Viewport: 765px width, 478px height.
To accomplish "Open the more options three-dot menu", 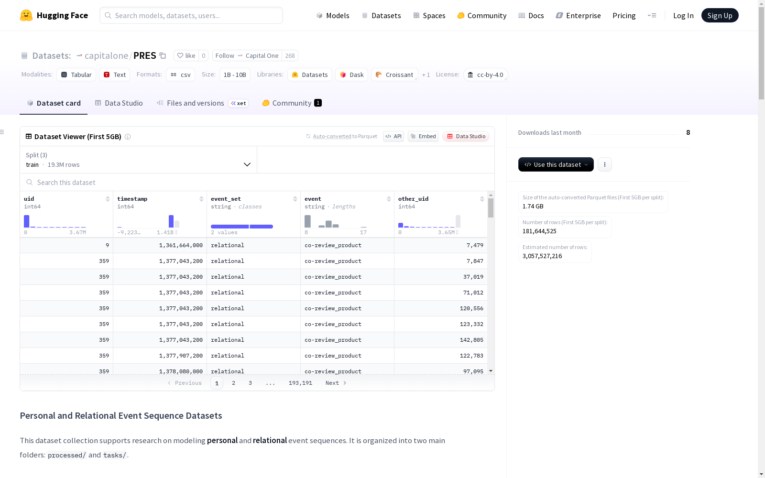I will [605, 164].
